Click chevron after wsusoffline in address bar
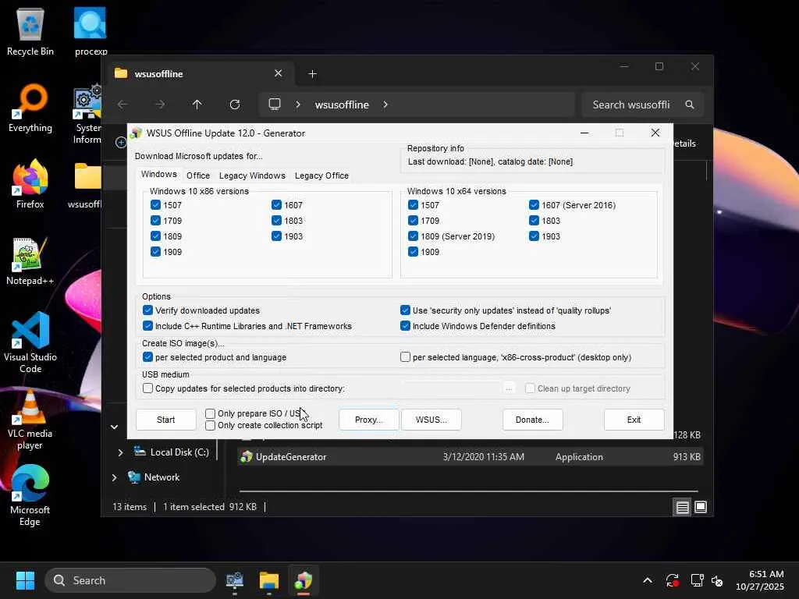799x599 pixels. pos(385,105)
